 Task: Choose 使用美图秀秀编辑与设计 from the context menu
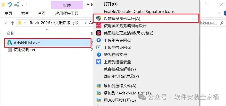click(146, 26)
